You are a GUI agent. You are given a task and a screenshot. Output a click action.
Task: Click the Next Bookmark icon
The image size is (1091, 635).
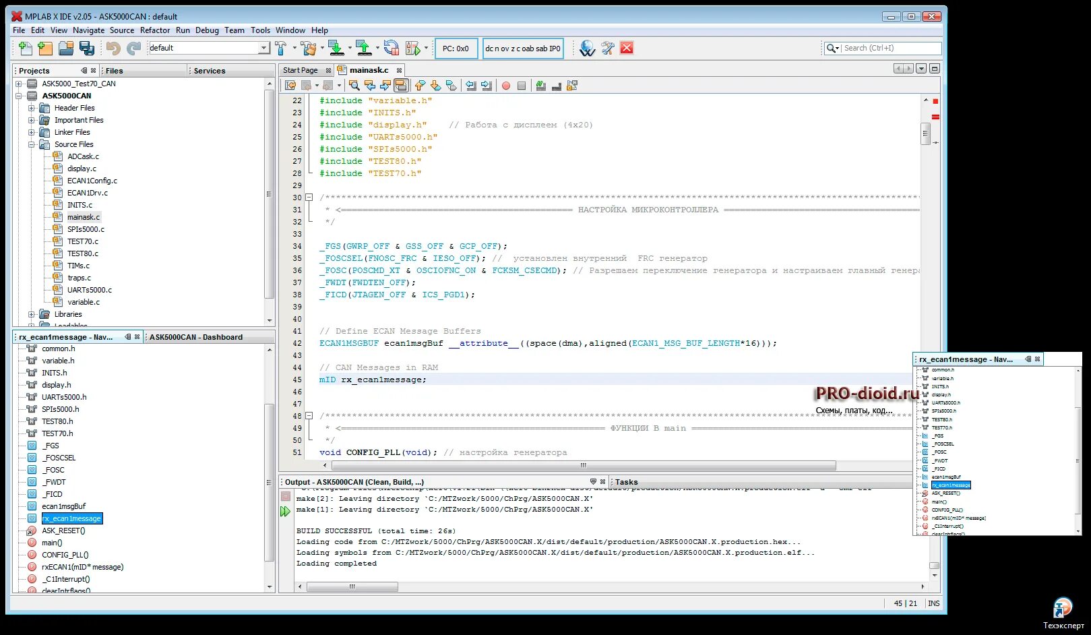(x=435, y=86)
